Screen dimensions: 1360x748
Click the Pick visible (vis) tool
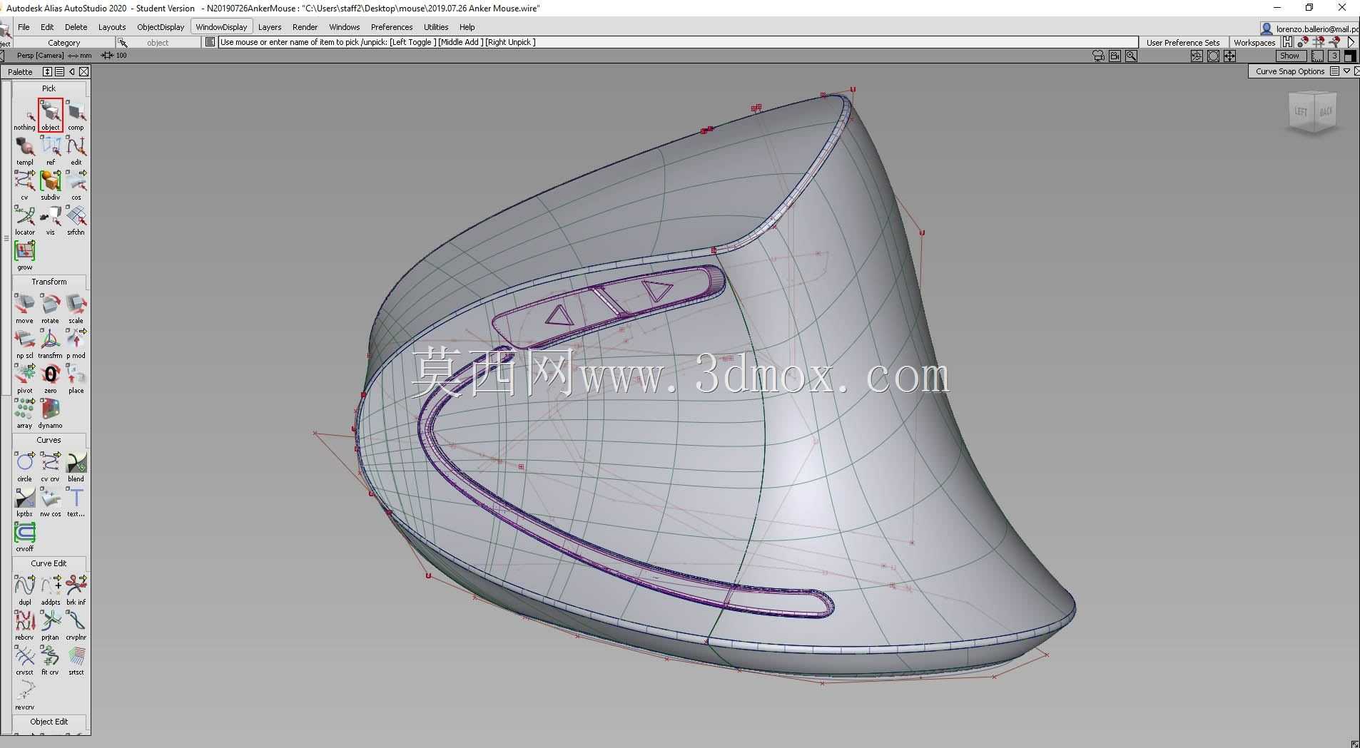[x=50, y=220]
